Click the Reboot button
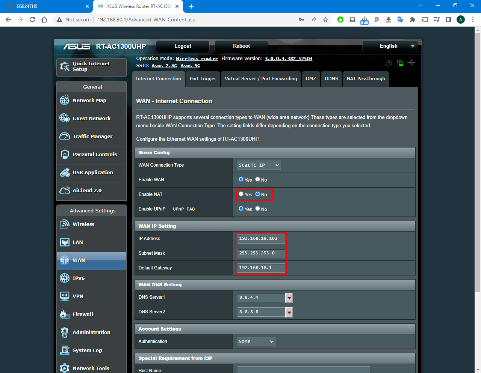The height and width of the screenshot is (373, 481). tap(241, 46)
